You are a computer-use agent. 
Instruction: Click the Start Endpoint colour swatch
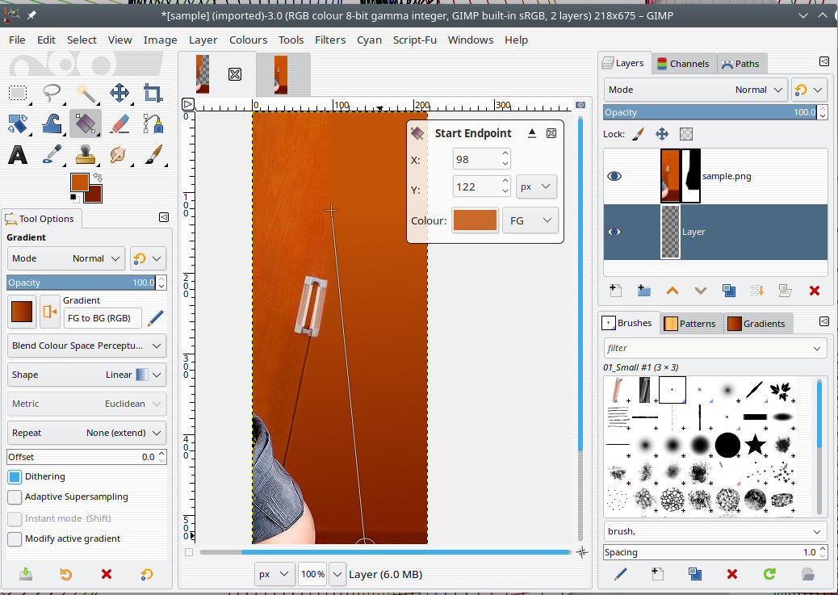click(475, 220)
